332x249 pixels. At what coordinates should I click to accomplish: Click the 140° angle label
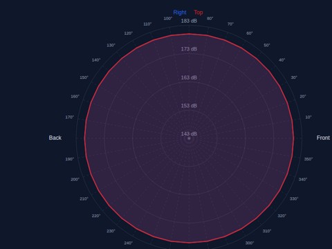click(x=96, y=60)
